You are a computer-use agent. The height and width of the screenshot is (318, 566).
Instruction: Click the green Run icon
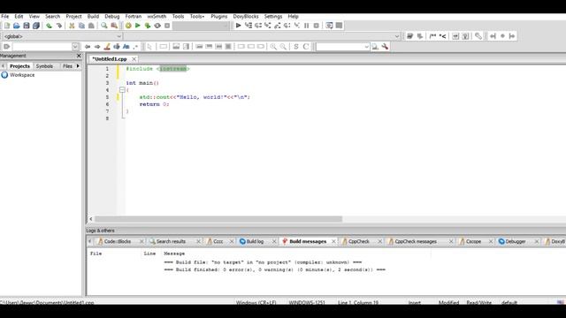tap(138, 26)
